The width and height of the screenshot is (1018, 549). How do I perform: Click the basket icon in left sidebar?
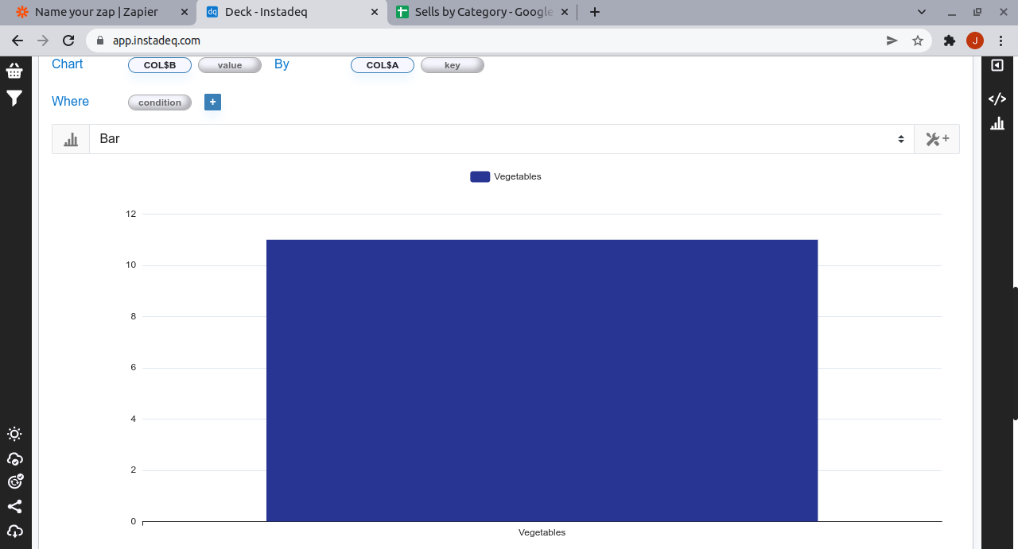coord(14,72)
